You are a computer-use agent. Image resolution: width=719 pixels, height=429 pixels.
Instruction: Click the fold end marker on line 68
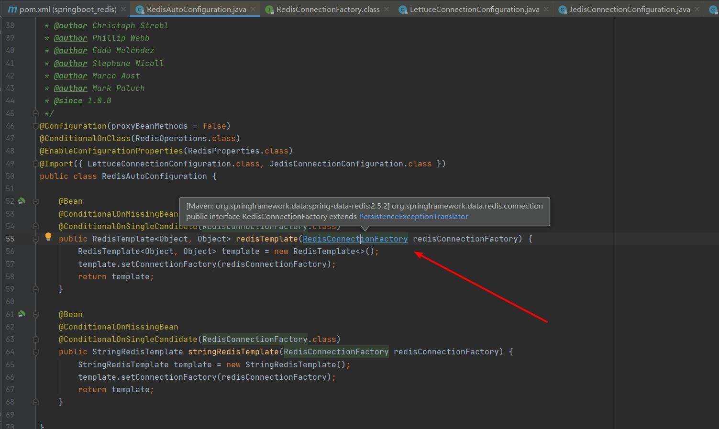point(35,402)
